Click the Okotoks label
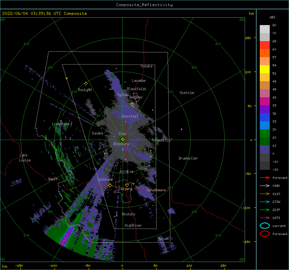Screen dimensions: 289x270 point(129,214)
